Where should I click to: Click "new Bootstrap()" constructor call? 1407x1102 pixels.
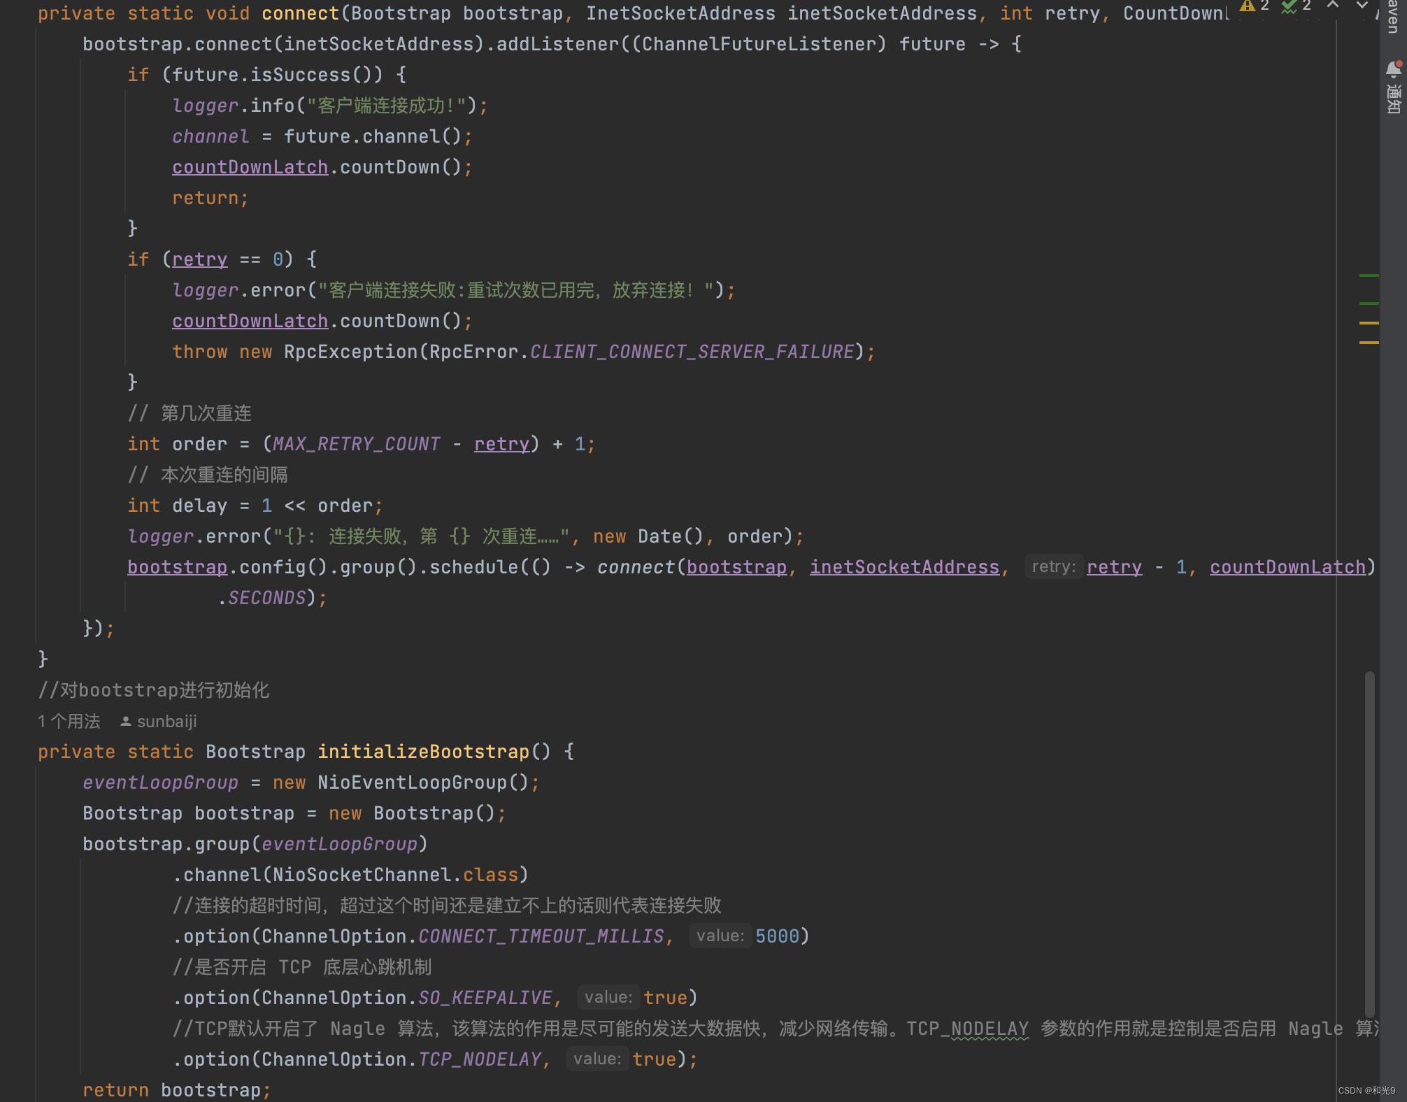(x=412, y=813)
